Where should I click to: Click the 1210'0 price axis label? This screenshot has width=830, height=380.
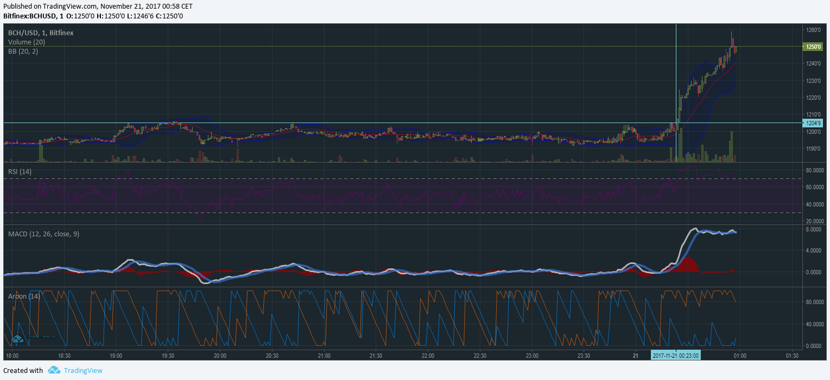813,114
